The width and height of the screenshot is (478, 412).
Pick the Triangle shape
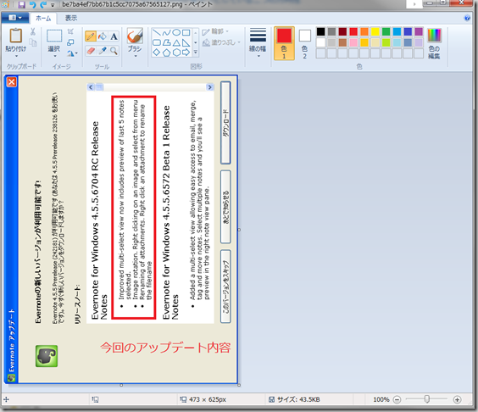point(176,42)
